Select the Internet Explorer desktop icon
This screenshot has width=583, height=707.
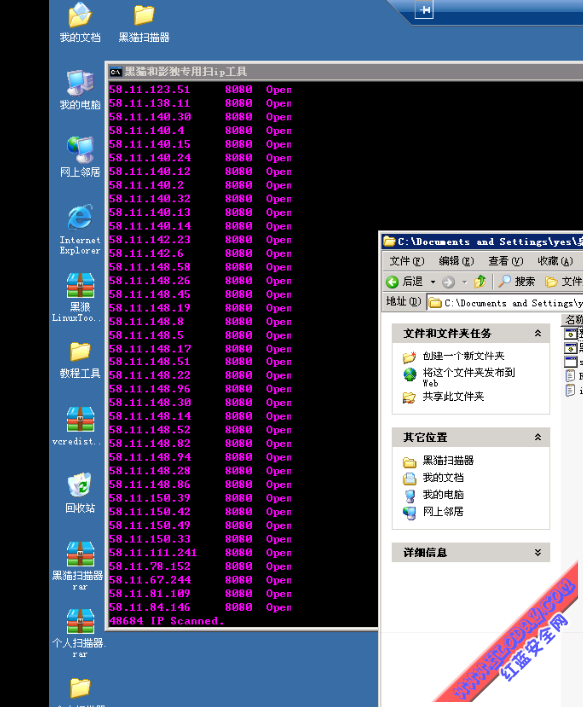(80, 229)
